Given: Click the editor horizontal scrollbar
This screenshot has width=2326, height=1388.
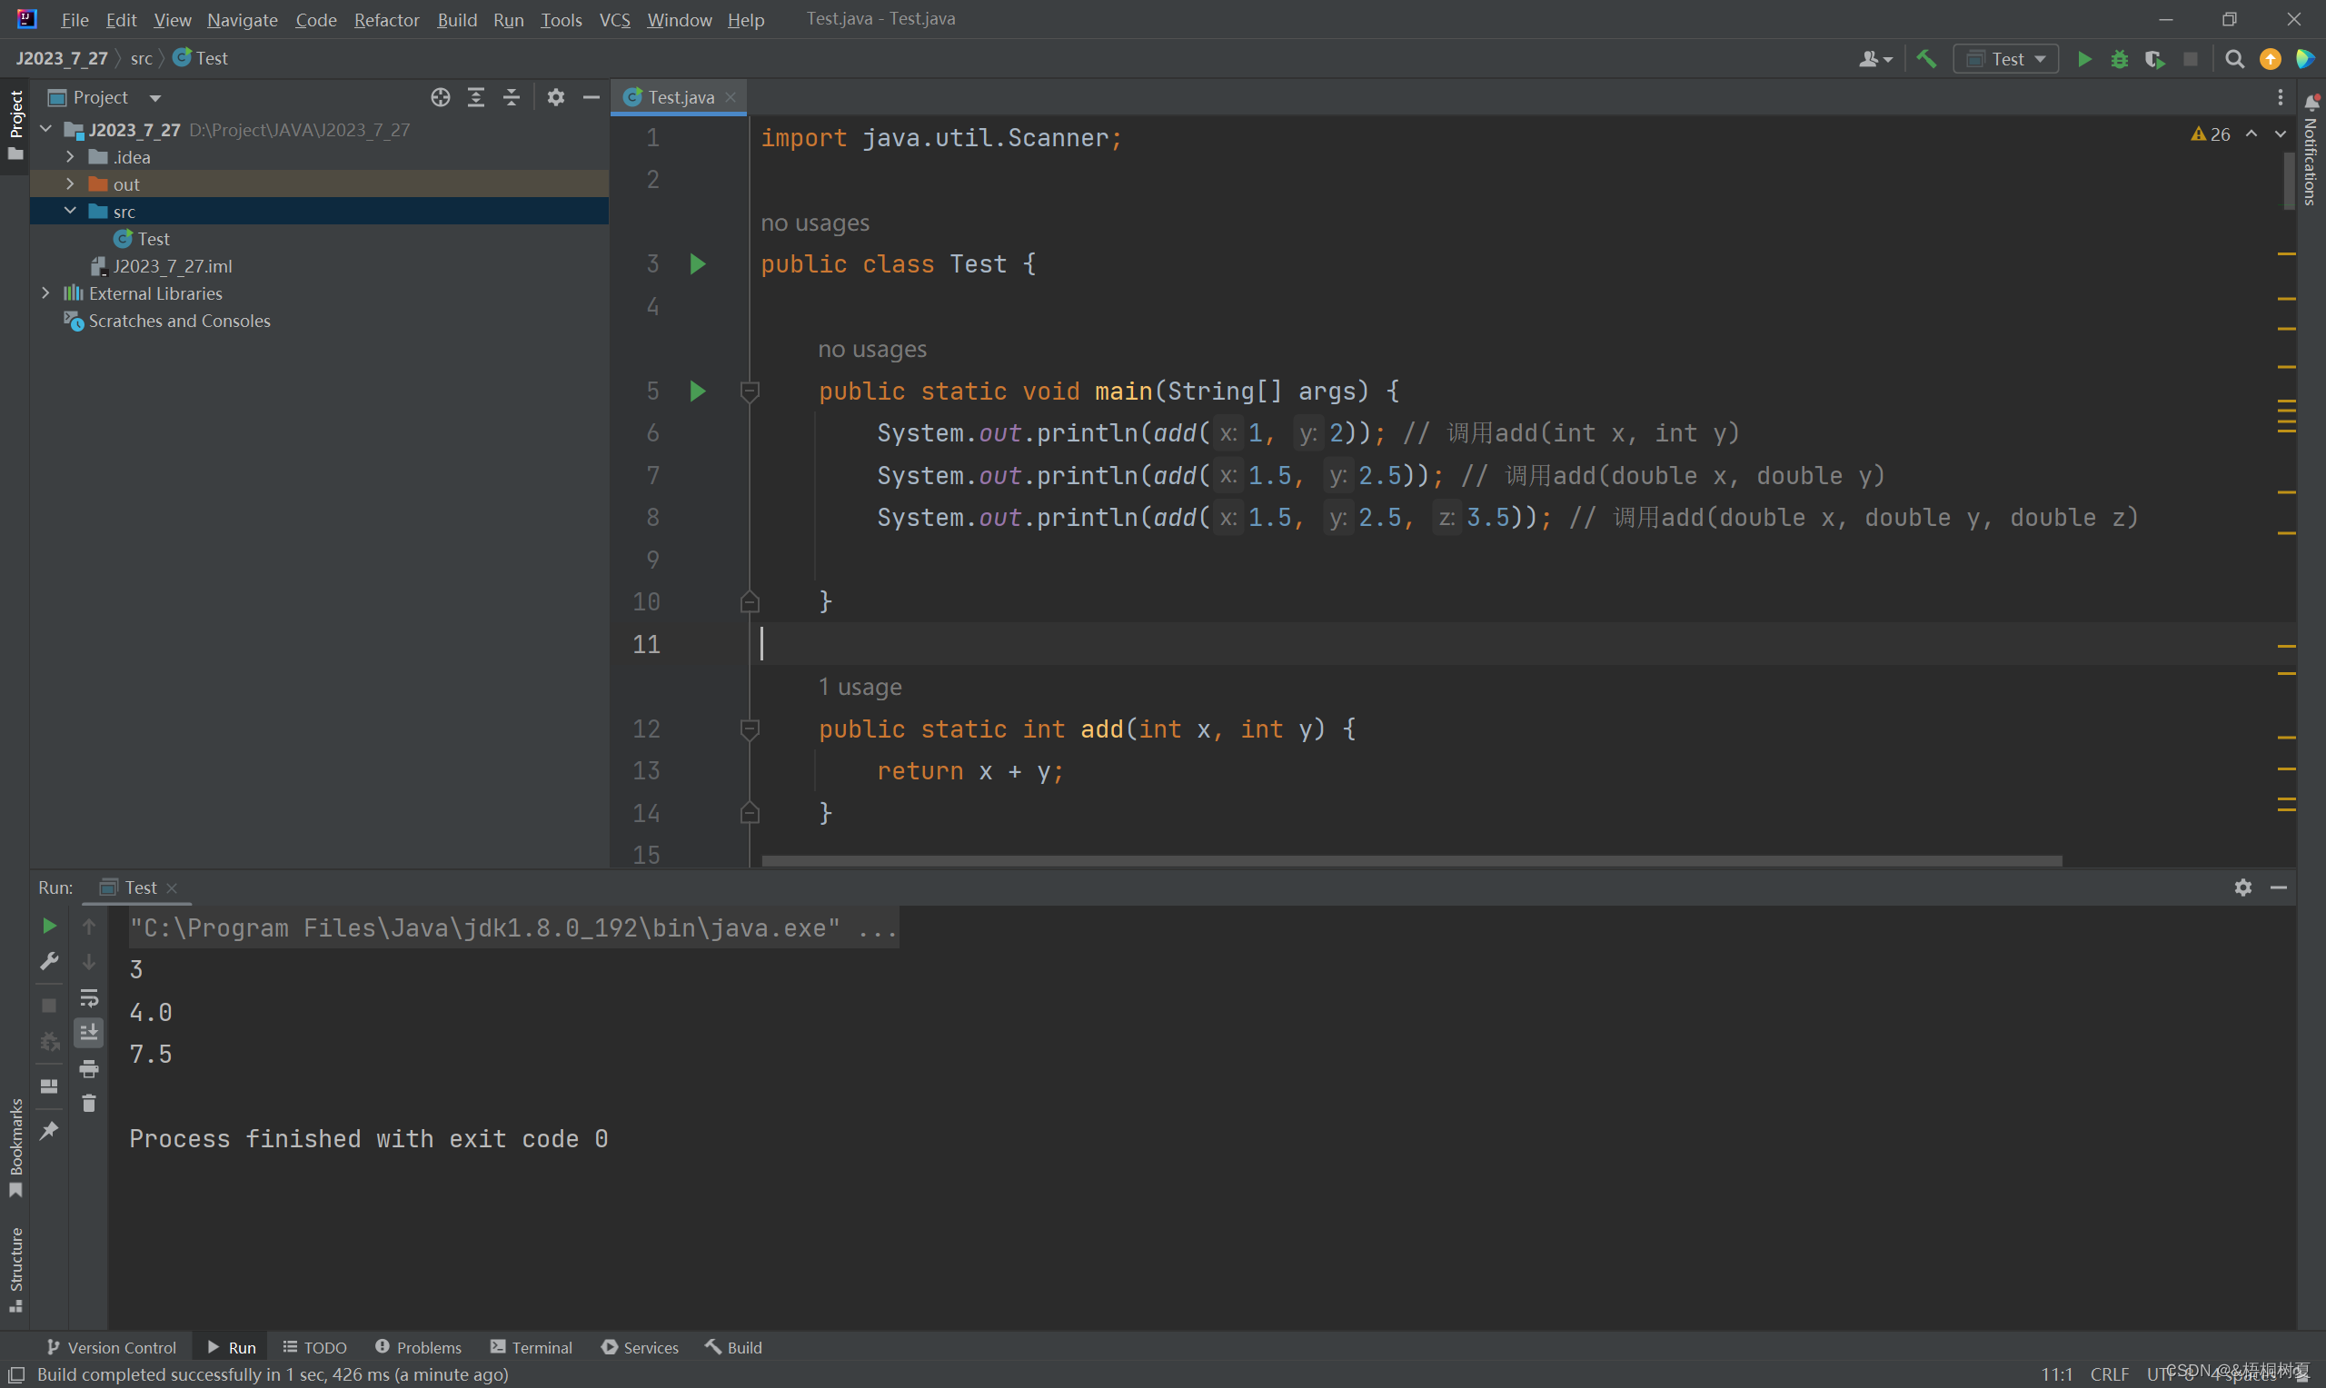Looking at the screenshot, I should tap(1412, 860).
